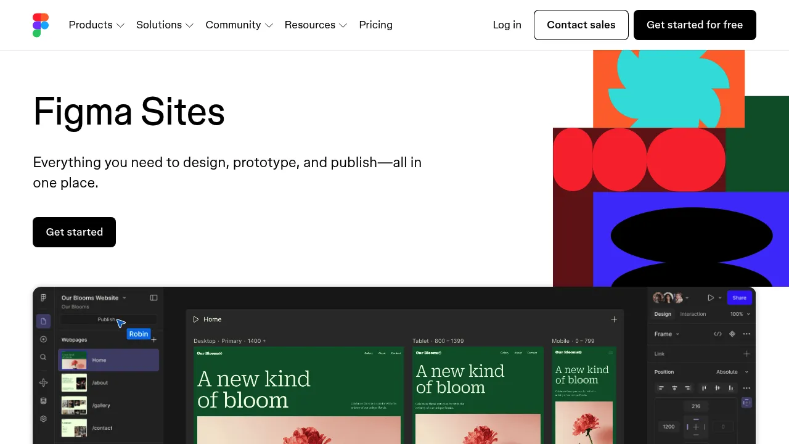Select the Pages file icon in the editor sidebar
The width and height of the screenshot is (789, 444).
pyautogui.click(x=43, y=321)
